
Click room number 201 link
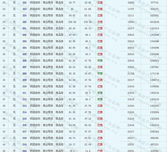24,28
